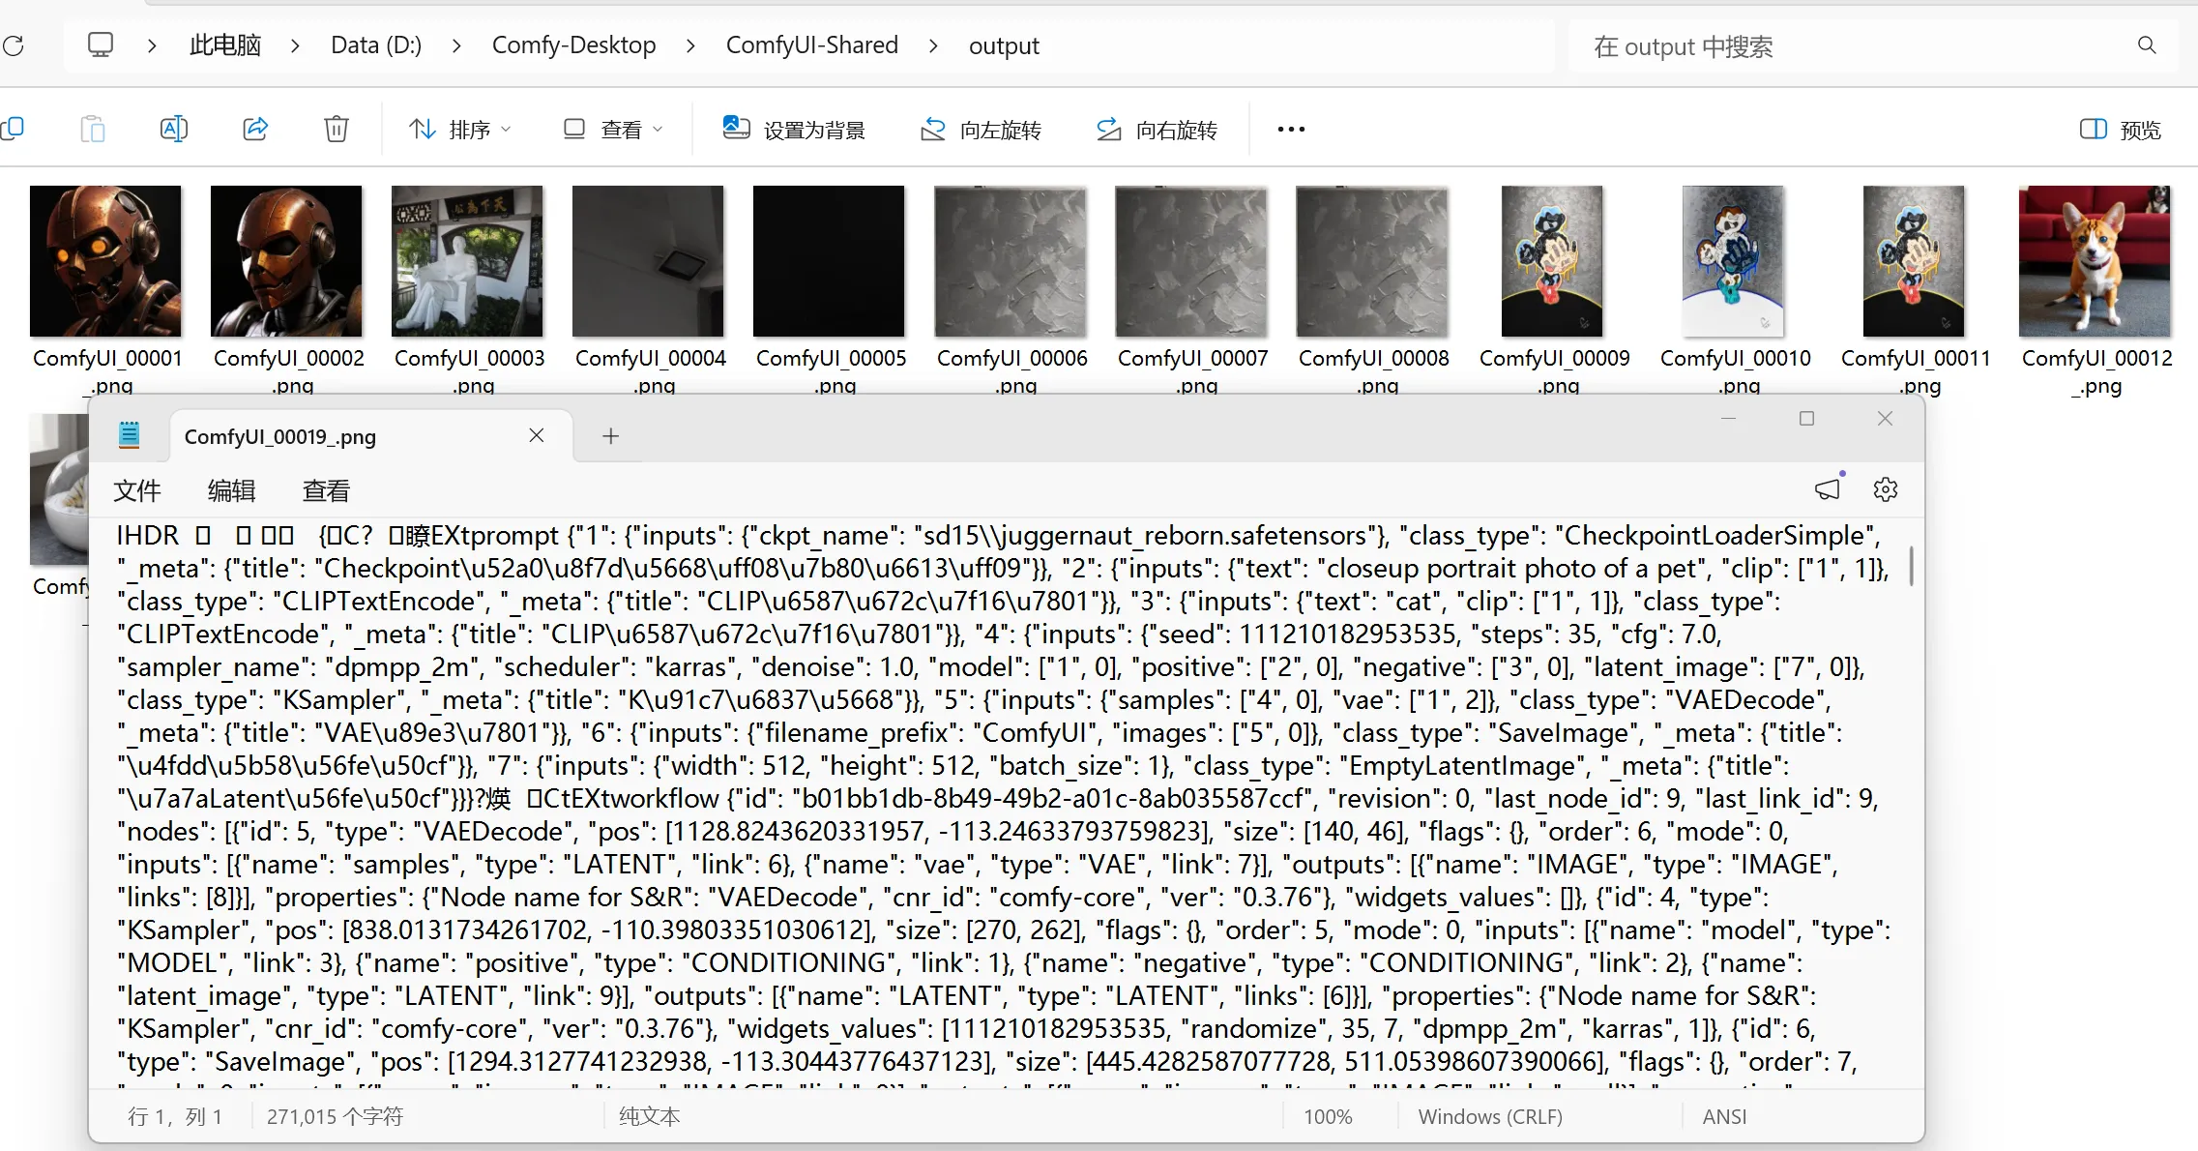Click the delete trash icon
The image size is (2198, 1151).
(337, 129)
